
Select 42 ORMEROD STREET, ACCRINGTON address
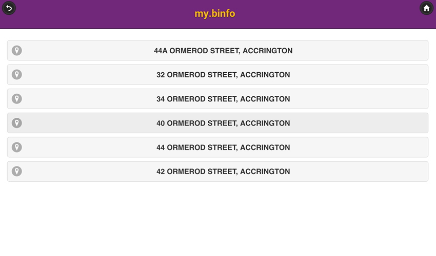point(217,172)
